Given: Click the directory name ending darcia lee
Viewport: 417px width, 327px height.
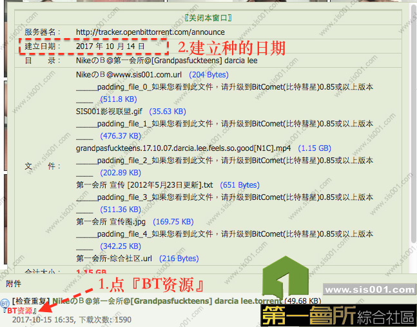Looking at the screenshot, I should [x=166, y=61].
